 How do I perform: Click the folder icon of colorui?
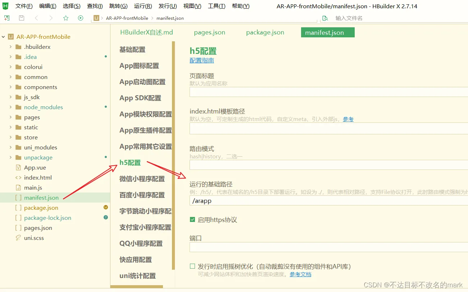[x=18, y=67]
